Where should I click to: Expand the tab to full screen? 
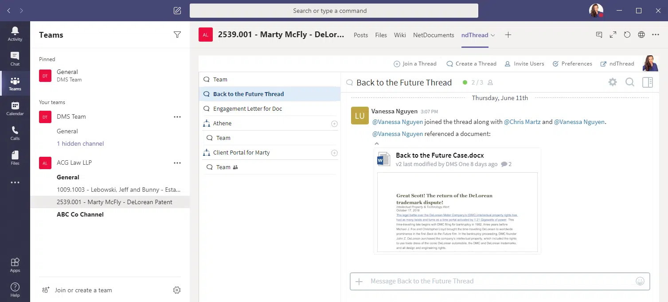coord(613,35)
